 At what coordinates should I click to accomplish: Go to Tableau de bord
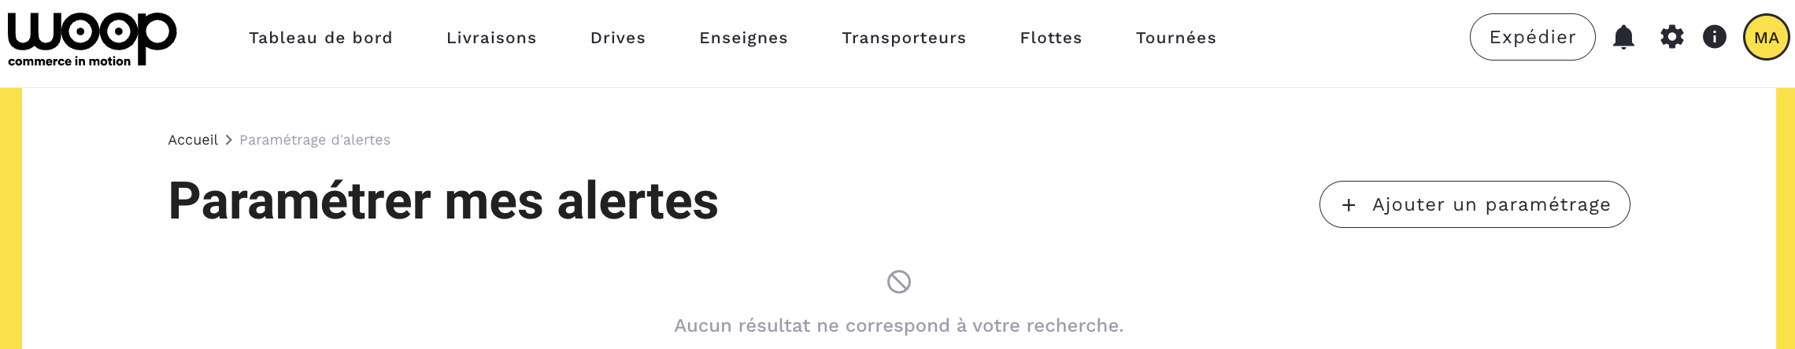pos(320,38)
